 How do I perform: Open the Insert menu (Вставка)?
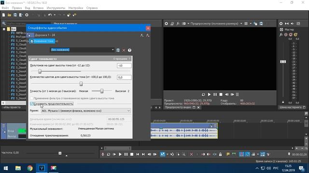pos(38,8)
